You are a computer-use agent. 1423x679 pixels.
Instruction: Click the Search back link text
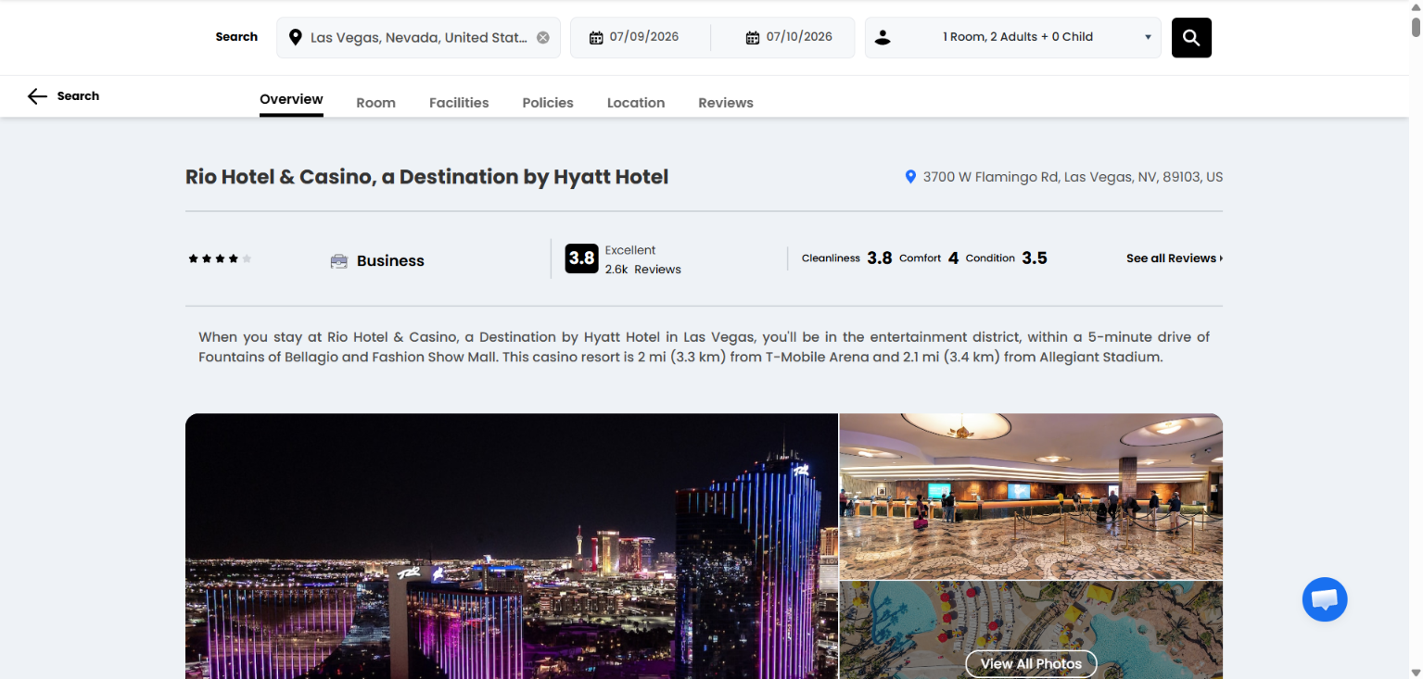pos(78,96)
